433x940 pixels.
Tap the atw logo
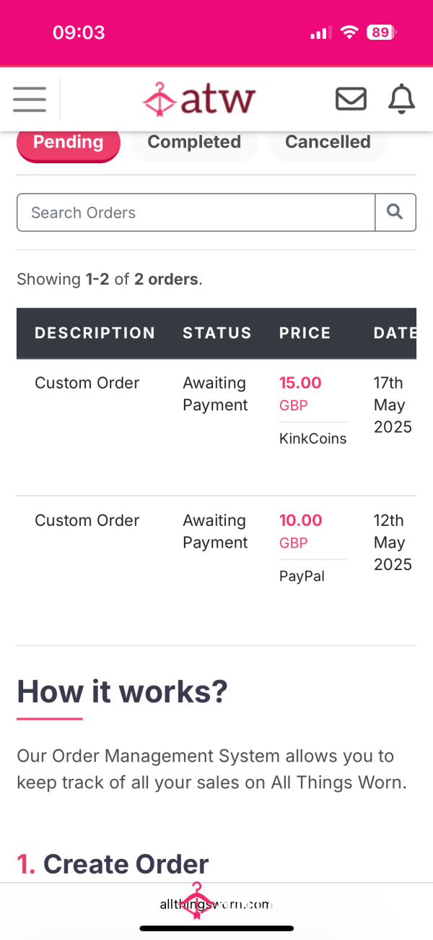(199, 99)
